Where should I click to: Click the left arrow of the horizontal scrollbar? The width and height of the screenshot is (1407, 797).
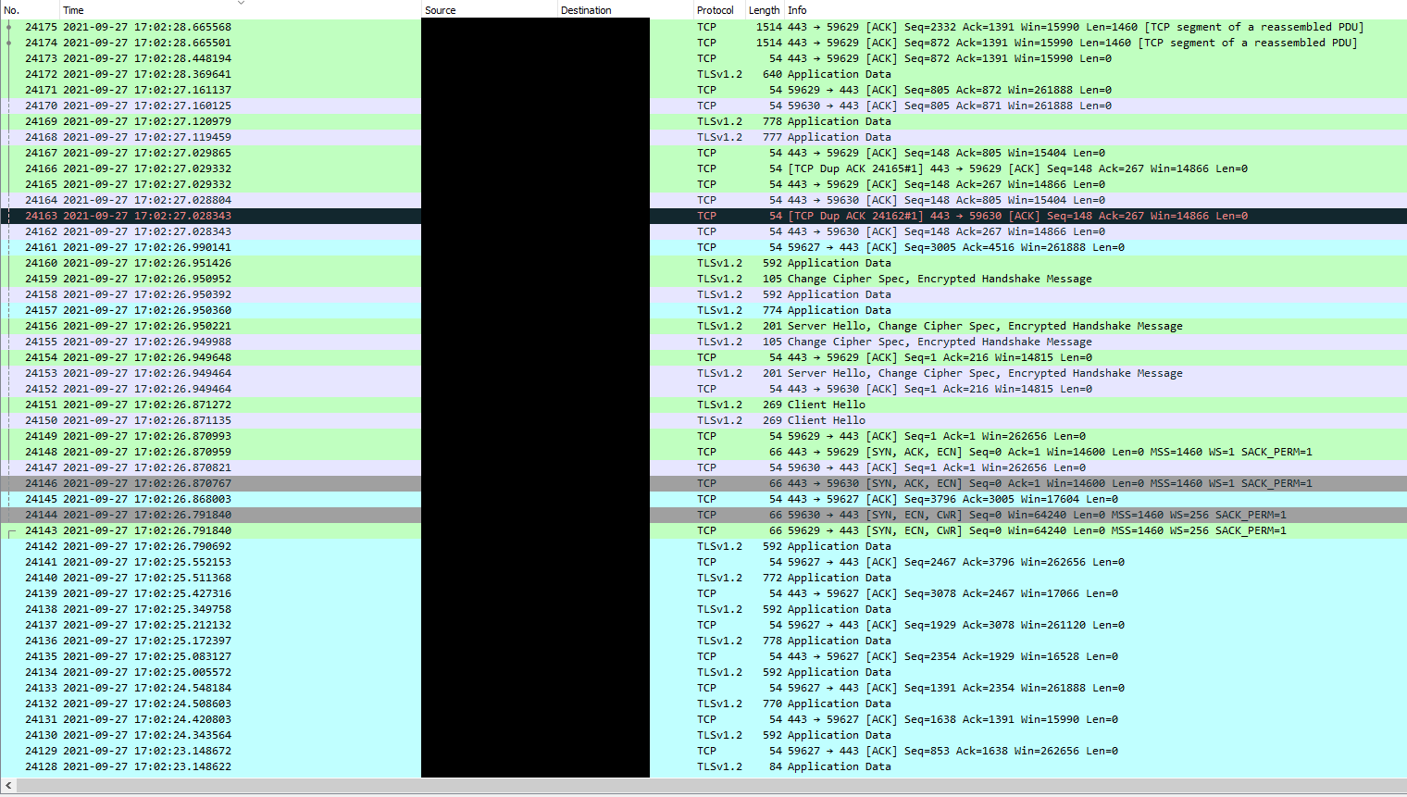point(8,785)
